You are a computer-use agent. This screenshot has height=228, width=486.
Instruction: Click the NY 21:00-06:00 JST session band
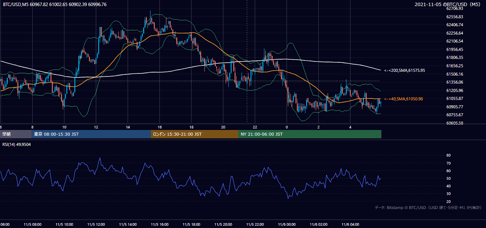[x=310, y=134]
